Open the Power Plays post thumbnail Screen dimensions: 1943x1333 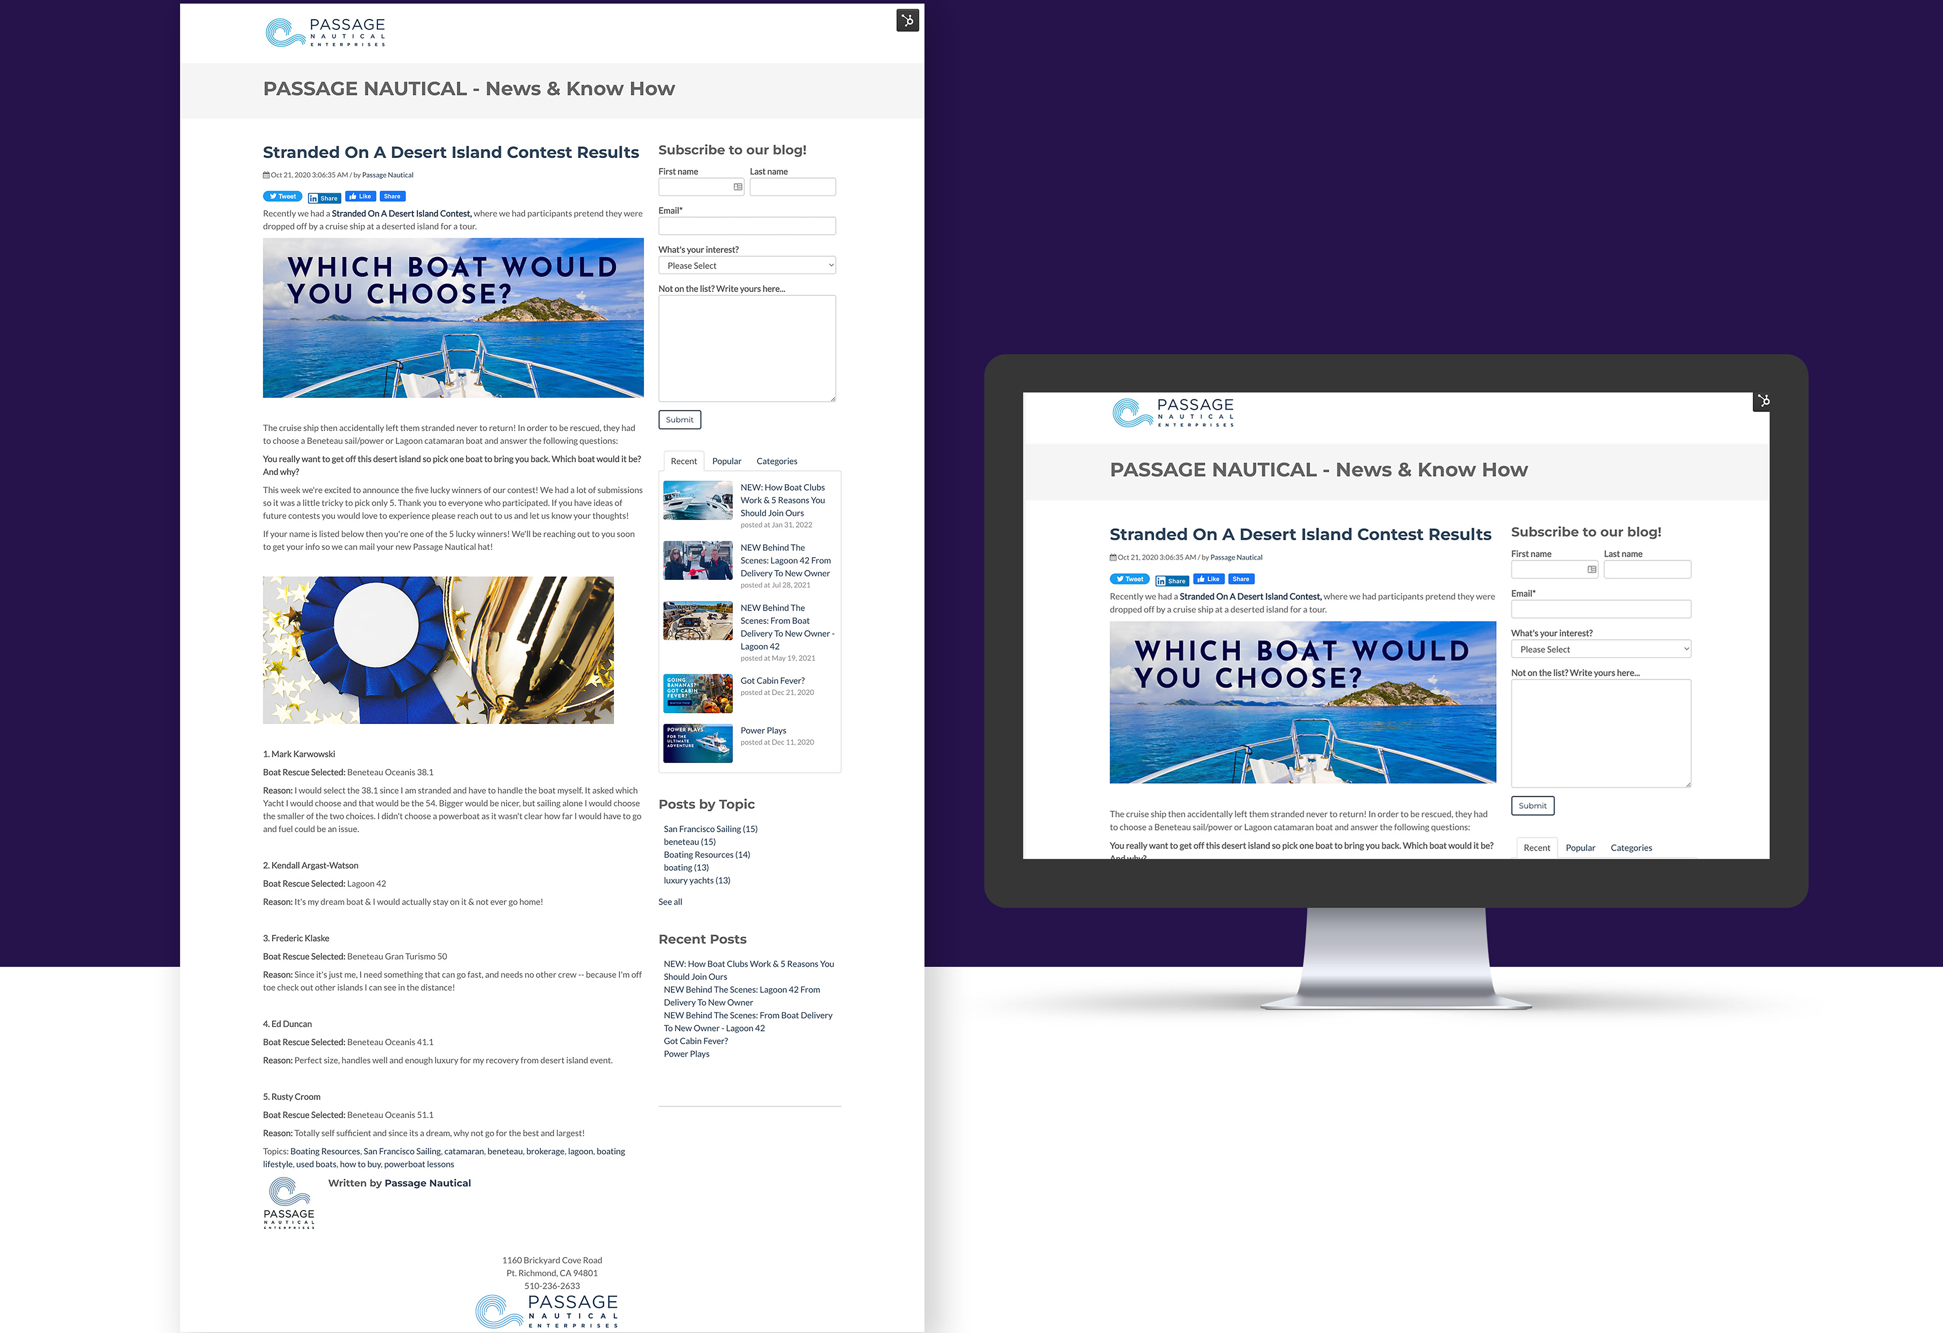(697, 743)
